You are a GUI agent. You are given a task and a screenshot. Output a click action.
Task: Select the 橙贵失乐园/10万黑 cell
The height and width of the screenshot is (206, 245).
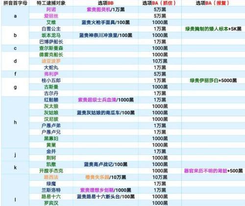[x=106, y=177]
